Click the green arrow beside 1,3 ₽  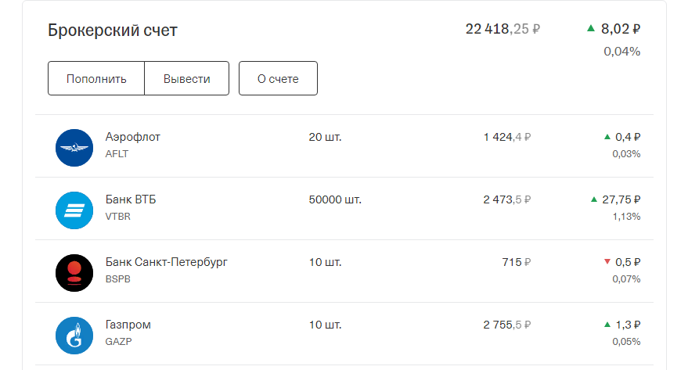point(607,325)
